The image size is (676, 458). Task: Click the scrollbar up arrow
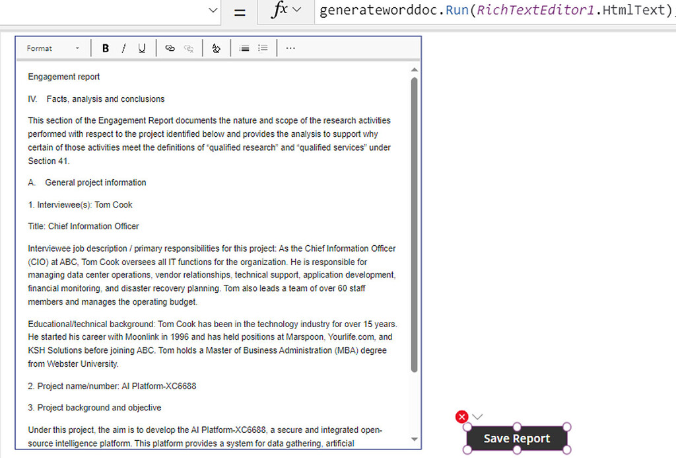pyautogui.click(x=415, y=70)
